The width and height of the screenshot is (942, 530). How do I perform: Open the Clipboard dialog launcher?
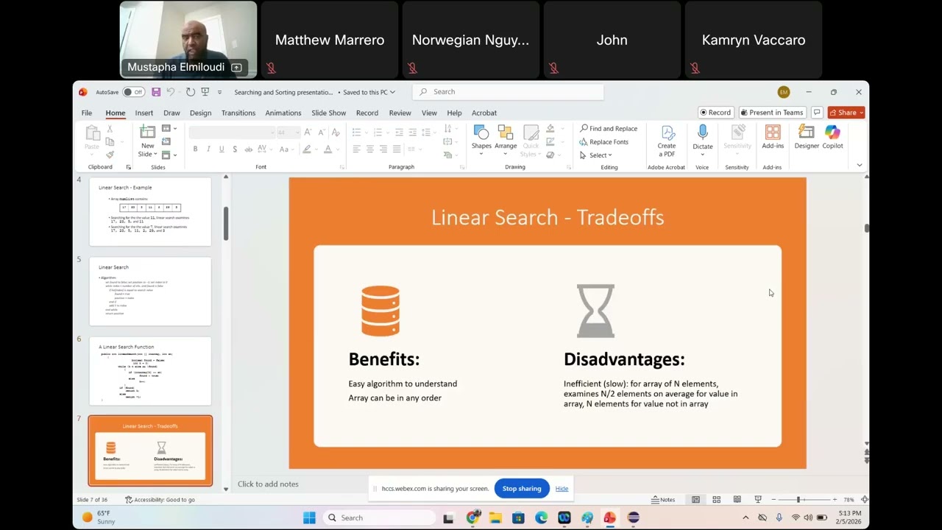click(x=129, y=167)
